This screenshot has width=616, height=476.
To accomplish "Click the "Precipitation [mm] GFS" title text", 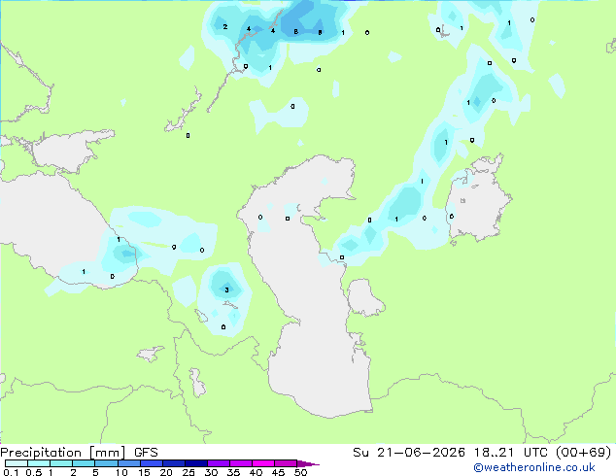I will coord(79,453).
